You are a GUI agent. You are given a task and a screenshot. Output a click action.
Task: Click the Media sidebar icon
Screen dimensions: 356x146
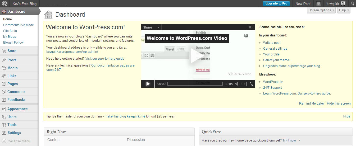click(x=4, y=68)
